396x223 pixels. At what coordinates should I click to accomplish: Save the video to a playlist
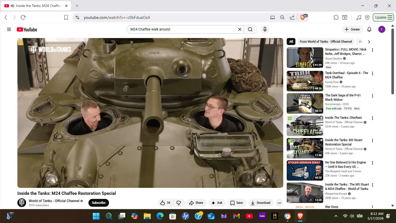point(237,203)
